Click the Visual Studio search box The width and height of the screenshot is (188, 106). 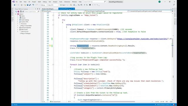[95, 2]
